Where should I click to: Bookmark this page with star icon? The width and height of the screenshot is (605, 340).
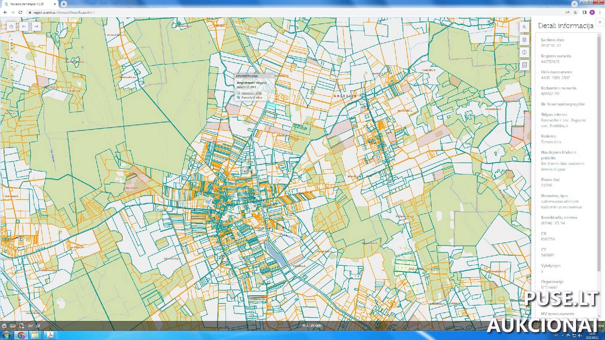click(x=575, y=12)
